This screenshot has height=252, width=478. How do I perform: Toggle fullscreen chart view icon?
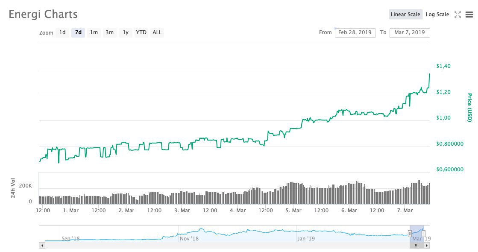(x=457, y=15)
